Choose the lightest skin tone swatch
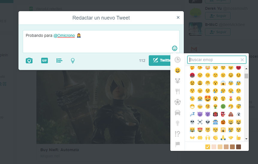258x164 pixels. coord(214,147)
